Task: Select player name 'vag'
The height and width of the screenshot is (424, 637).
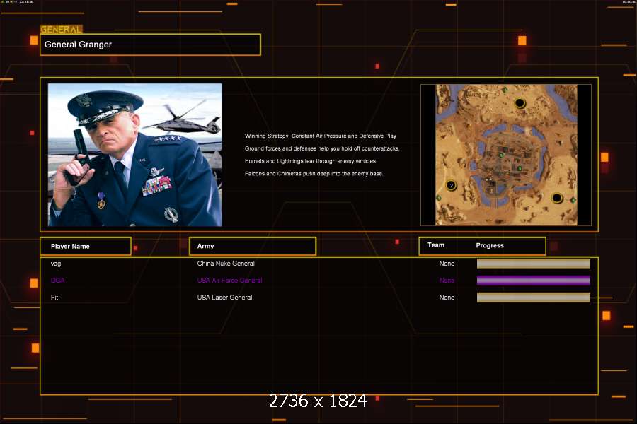Action: [x=56, y=264]
